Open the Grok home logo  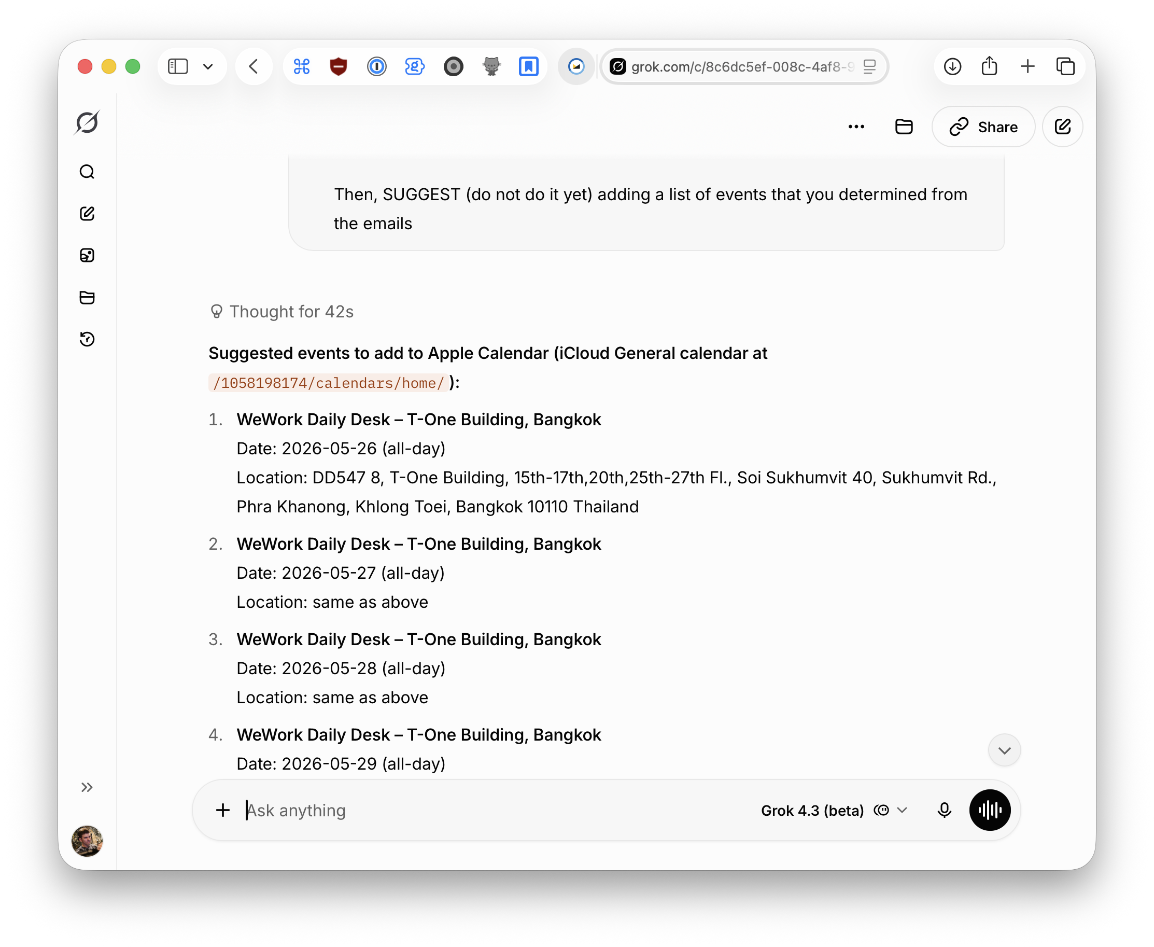click(x=87, y=122)
